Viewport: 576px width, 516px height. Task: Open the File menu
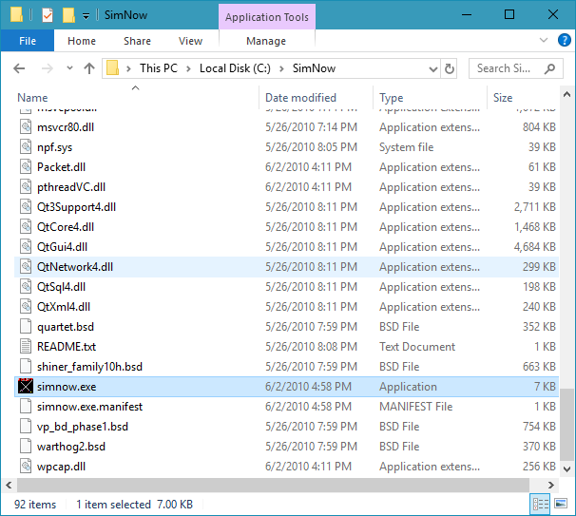pos(28,41)
